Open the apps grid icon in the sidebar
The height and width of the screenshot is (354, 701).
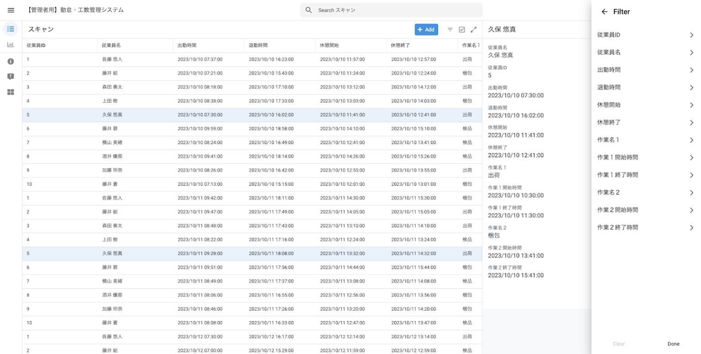tap(10, 92)
